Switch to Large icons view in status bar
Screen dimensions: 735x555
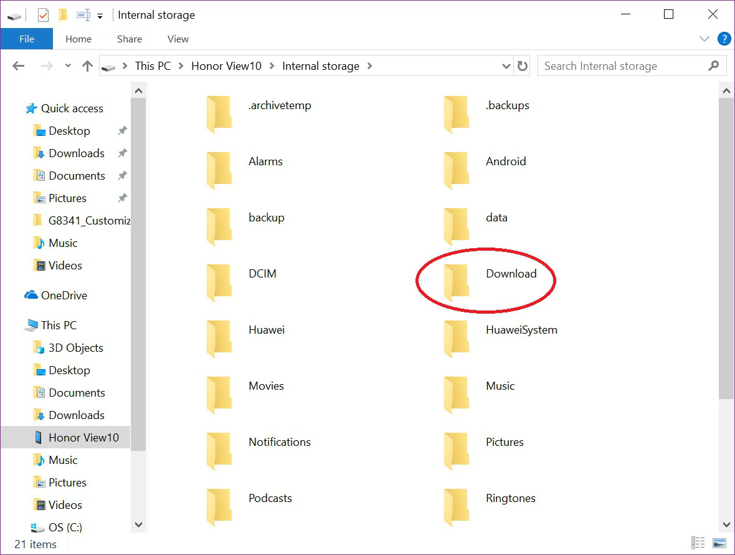pyautogui.click(x=719, y=543)
